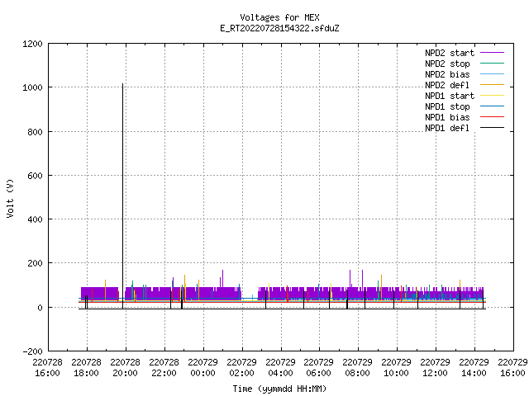
Task: Click the red NPD1 bias legend line sample
Action: coord(493,117)
